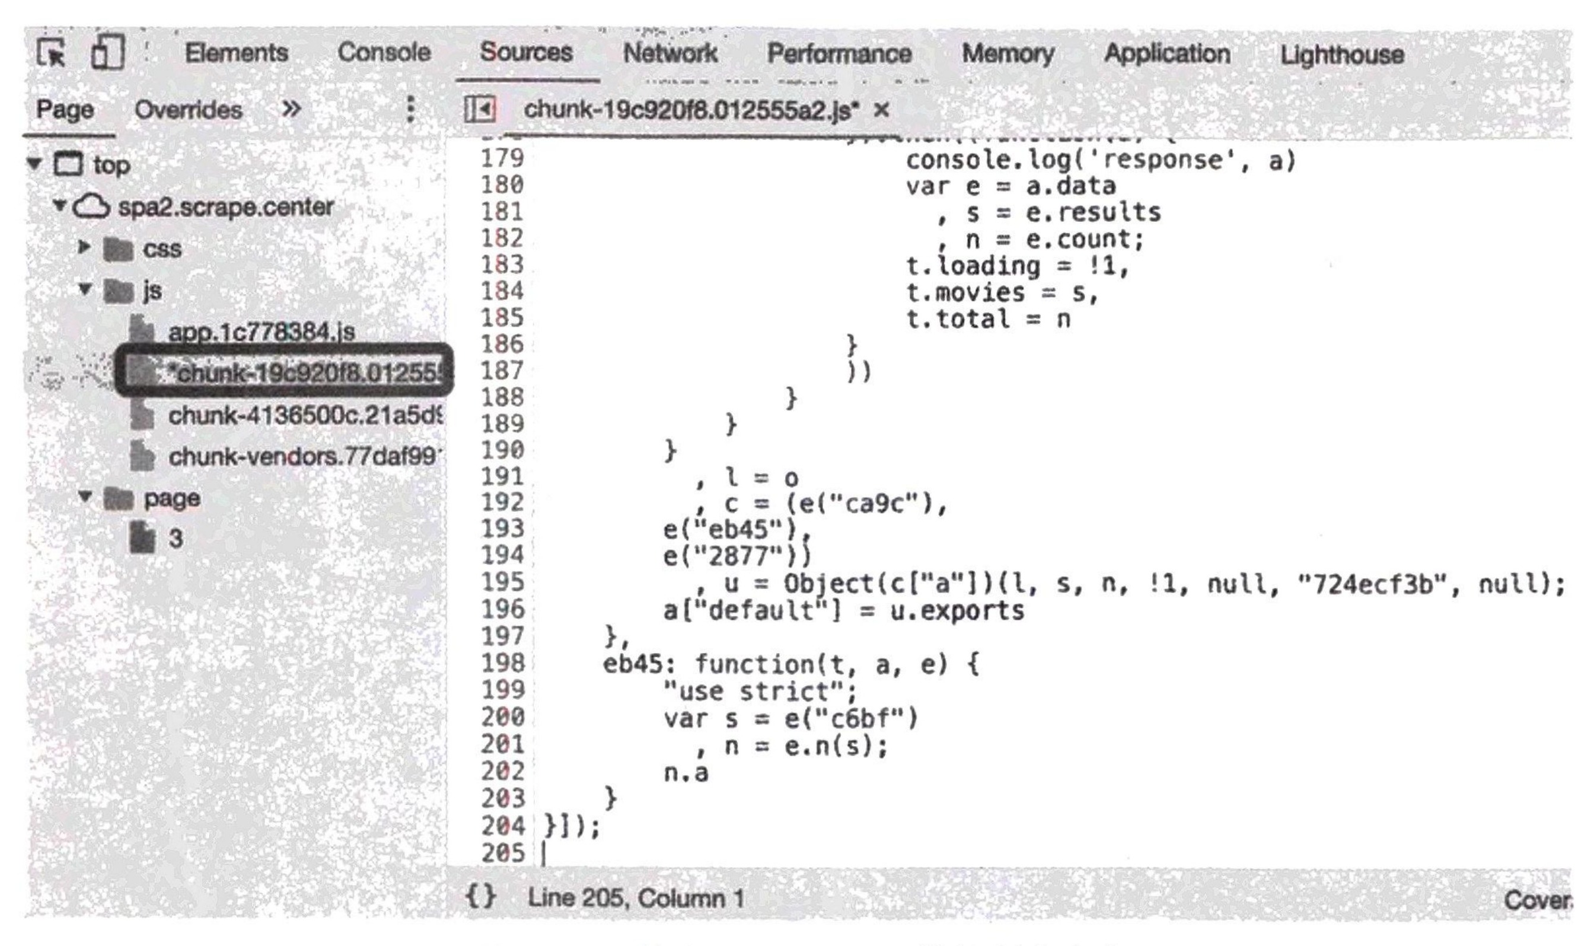Open the Network tab
The image size is (1594, 946).
tap(671, 53)
